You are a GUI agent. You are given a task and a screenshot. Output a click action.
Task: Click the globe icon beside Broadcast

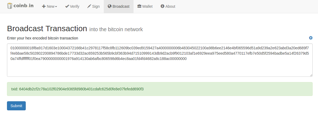109,6
